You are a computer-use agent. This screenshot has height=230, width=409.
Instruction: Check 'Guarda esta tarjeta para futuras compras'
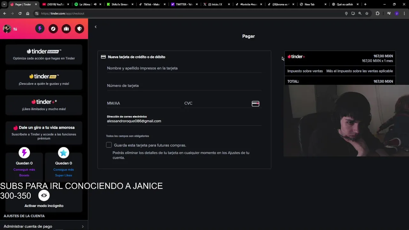109,145
